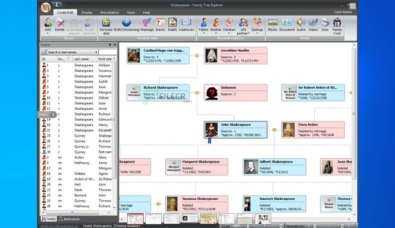Open Birth/Christening details
The height and width of the screenshot is (228, 395).
click(x=127, y=24)
